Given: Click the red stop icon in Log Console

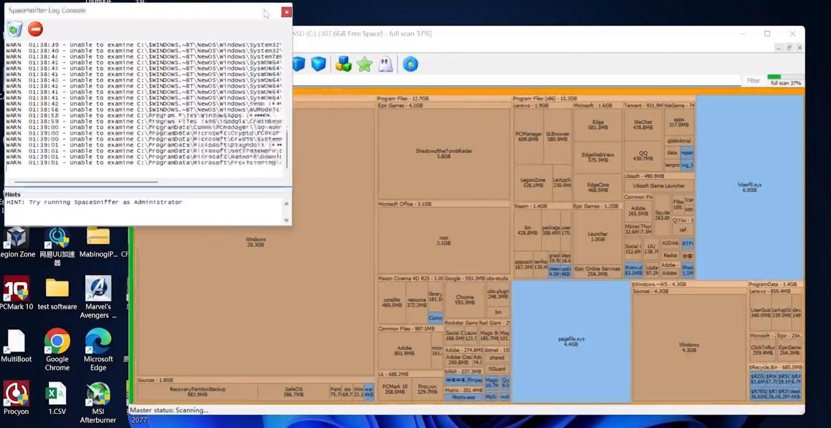Looking at the screenshot, I should [x=35, y=29].
